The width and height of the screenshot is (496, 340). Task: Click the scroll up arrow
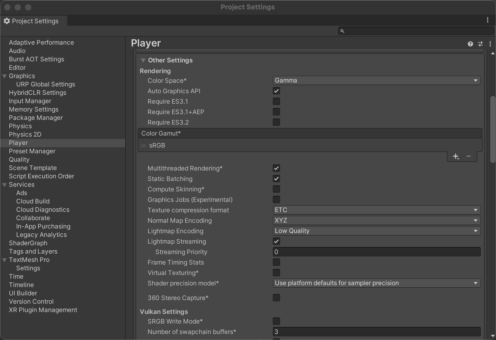pyautogui.click(x=493, y=53)
